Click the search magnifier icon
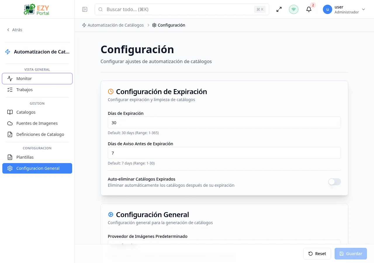The width and height of the screenshot is (374, 263). [101, 9]
